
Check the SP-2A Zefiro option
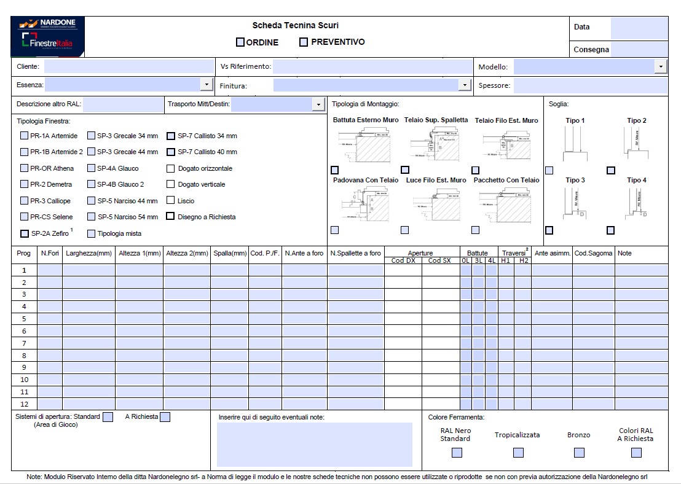[25, 233]
